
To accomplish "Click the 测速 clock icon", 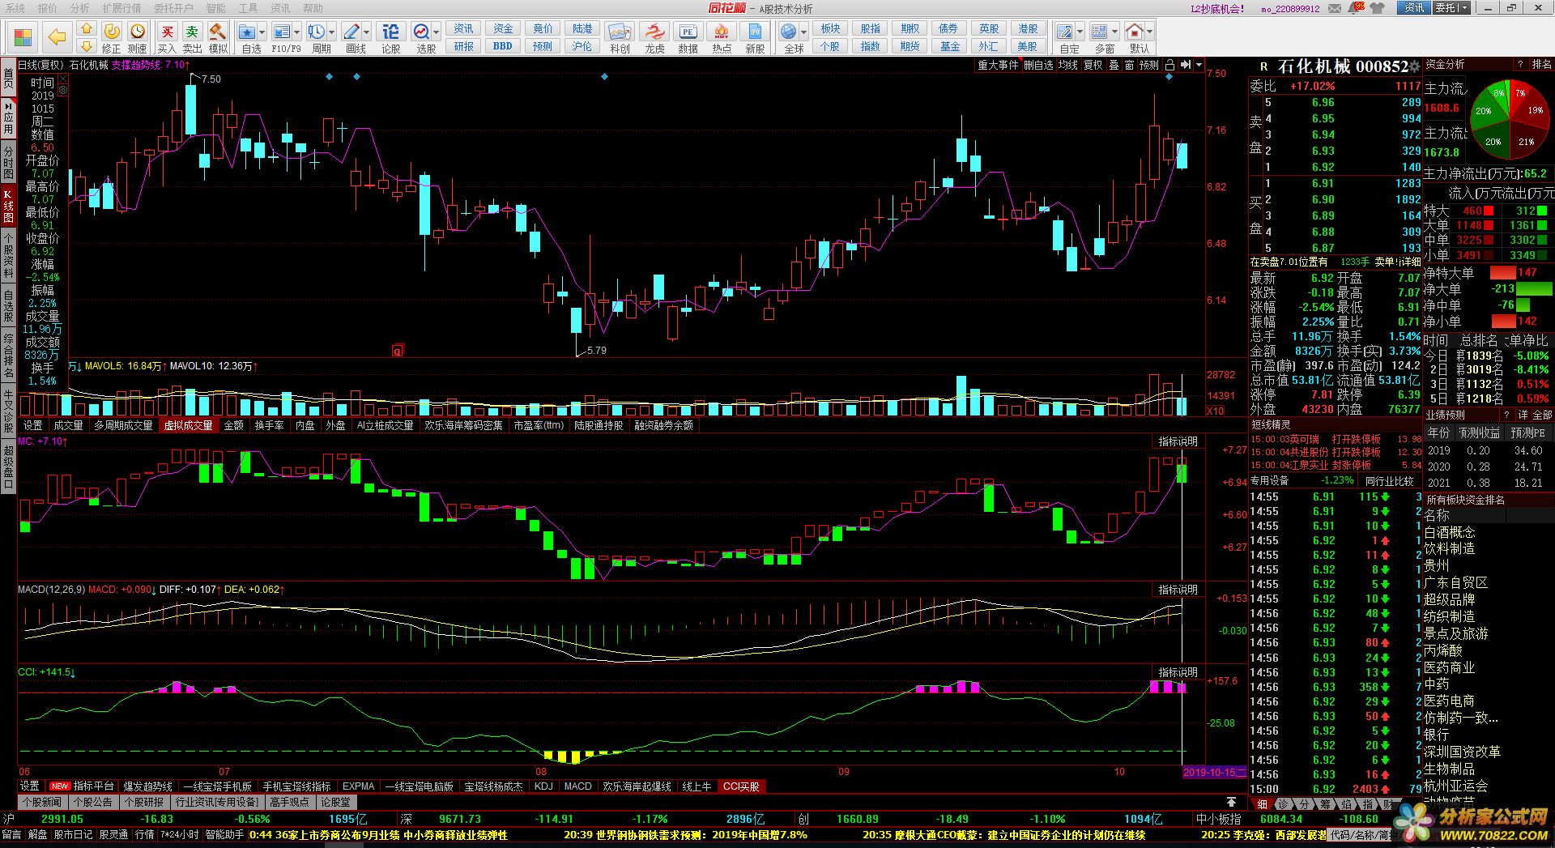I will 138,31.
